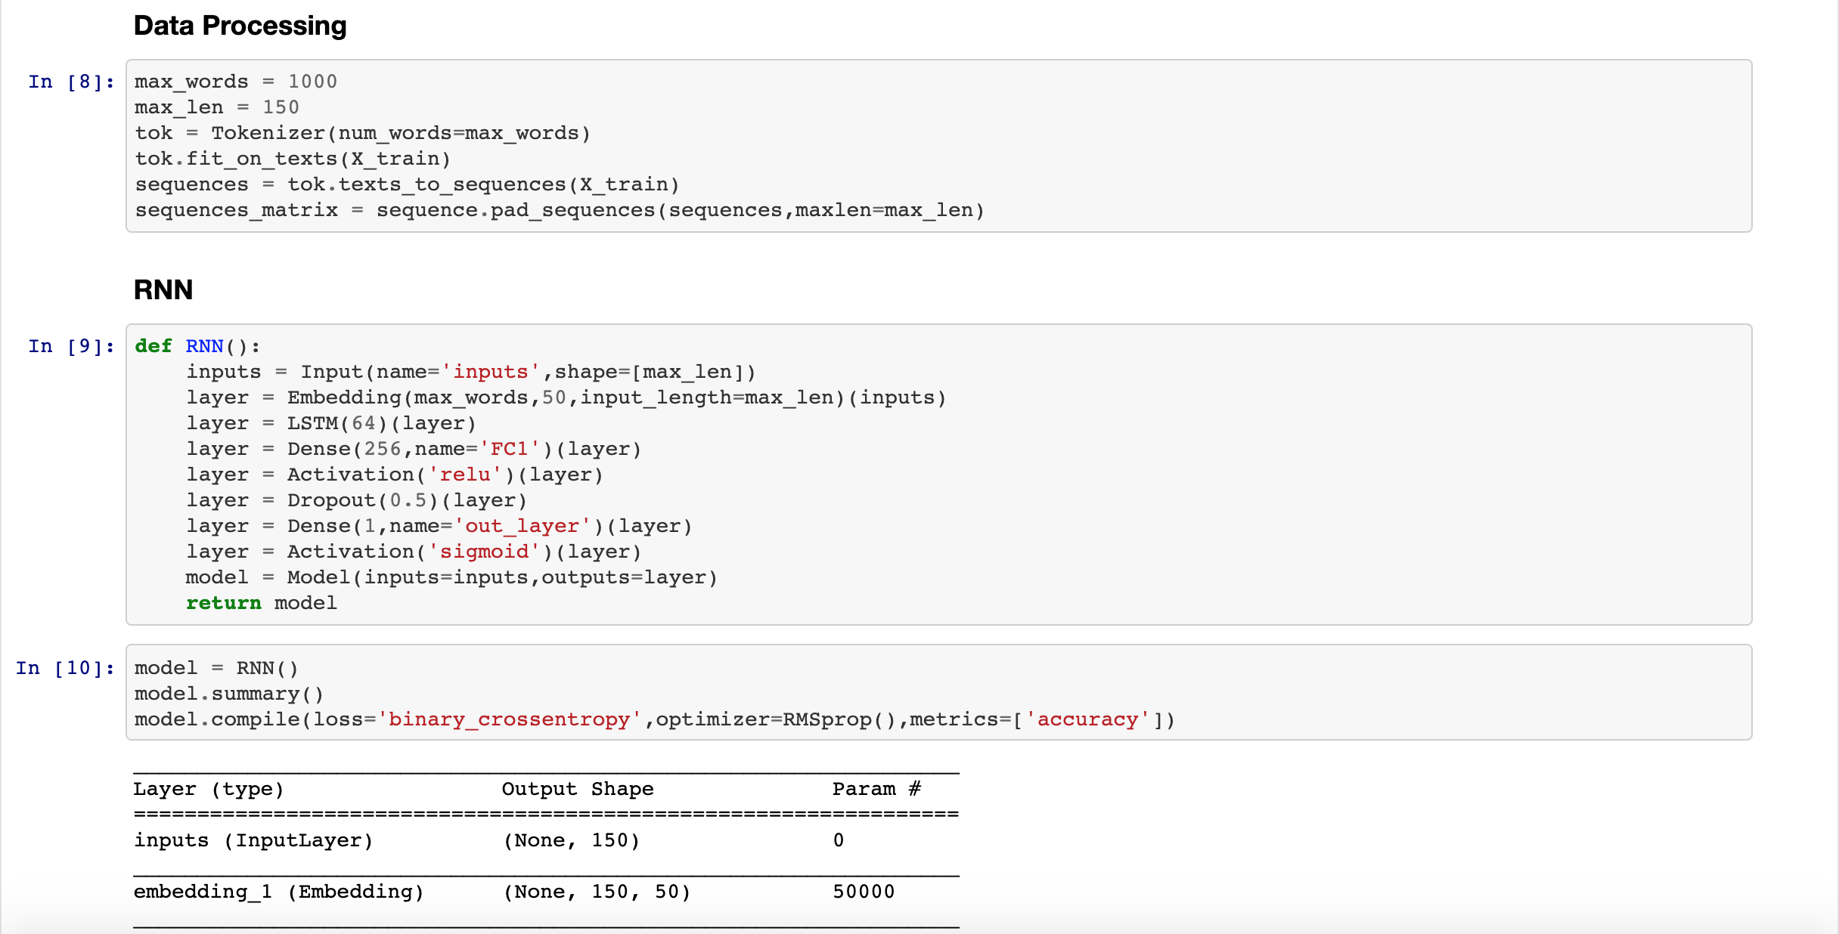This screenshot has height=934, width=1839.
Task: Click the Data Processing heading
Action: pos(240,26)
